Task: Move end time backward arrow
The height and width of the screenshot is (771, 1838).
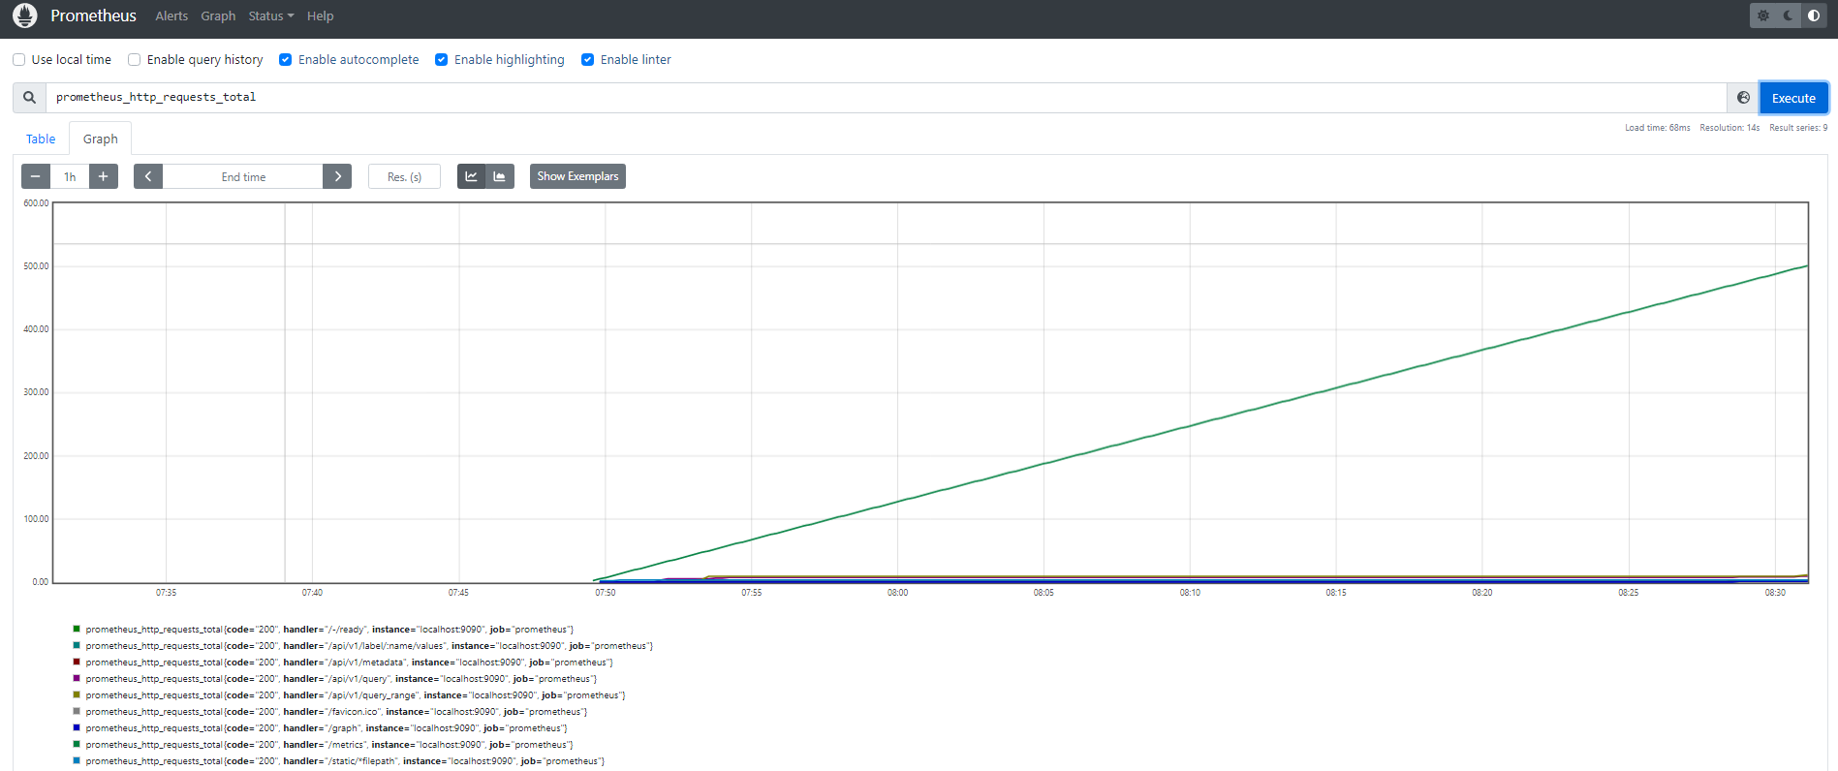Action: (x=148, y=176)
